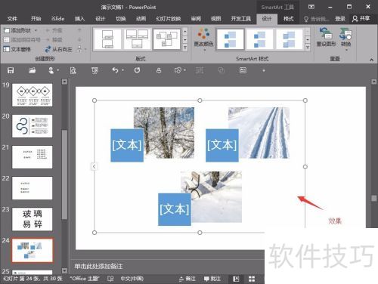Select slide 19 thumbnail
Viewport: 378px width, 284px height.
33,95
